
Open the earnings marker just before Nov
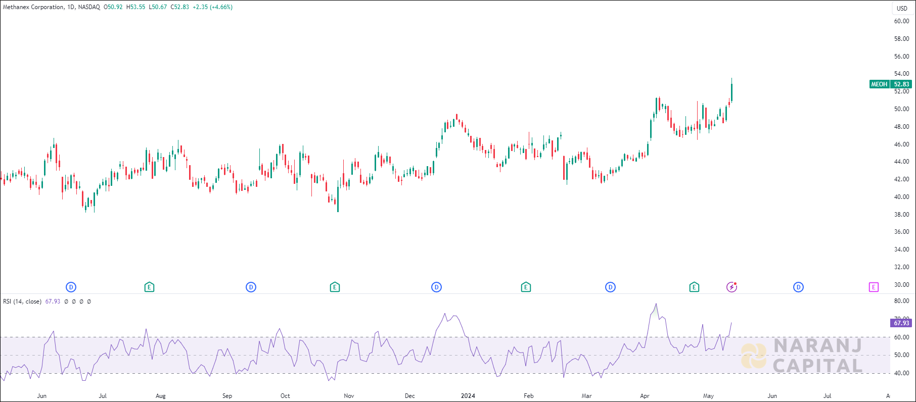coord(335,287)
